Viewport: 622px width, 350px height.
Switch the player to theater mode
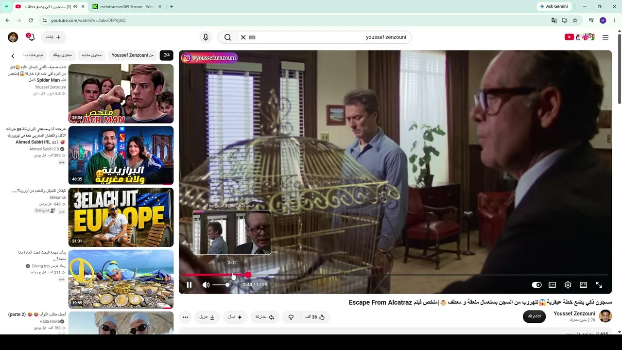(583, 285)
